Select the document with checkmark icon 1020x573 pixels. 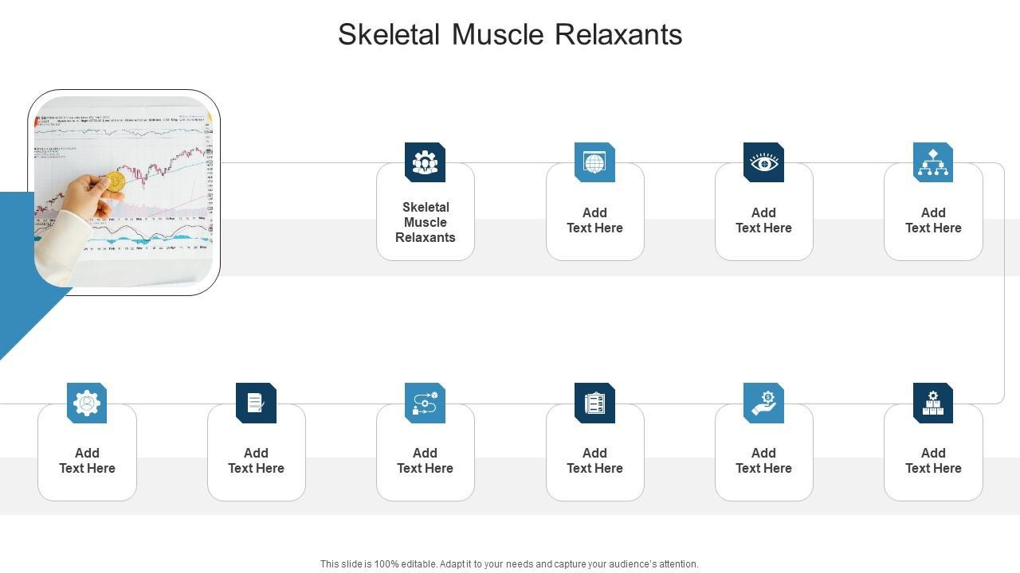[256, 403]
